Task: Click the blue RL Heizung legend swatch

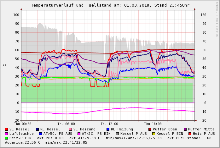Action: point(108,129)
